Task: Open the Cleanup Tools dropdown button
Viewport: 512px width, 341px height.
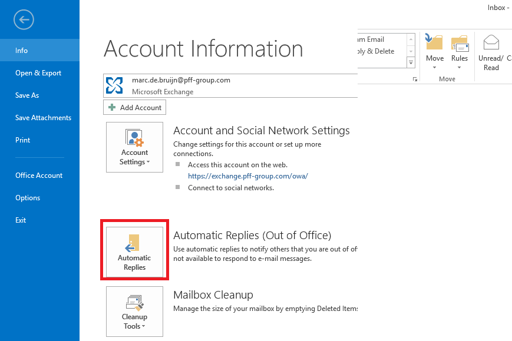Action: pyautogui.click(x=134, y=312)
